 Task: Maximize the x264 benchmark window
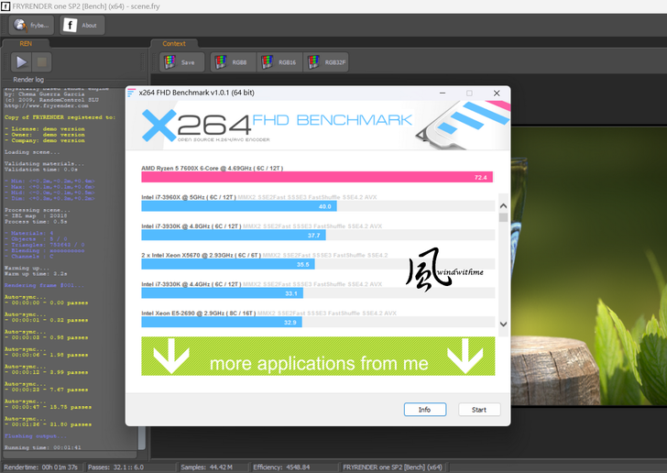(469, 93)
